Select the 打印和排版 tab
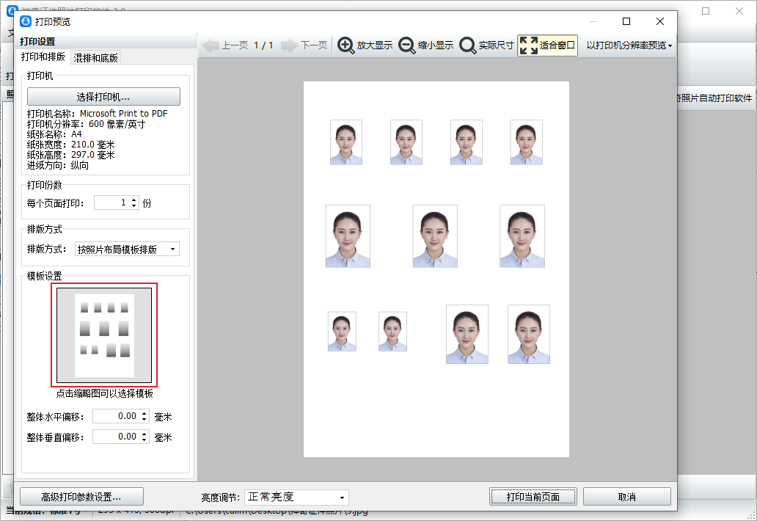Screen dimensions: 757x521 click(x=43, y=57)
